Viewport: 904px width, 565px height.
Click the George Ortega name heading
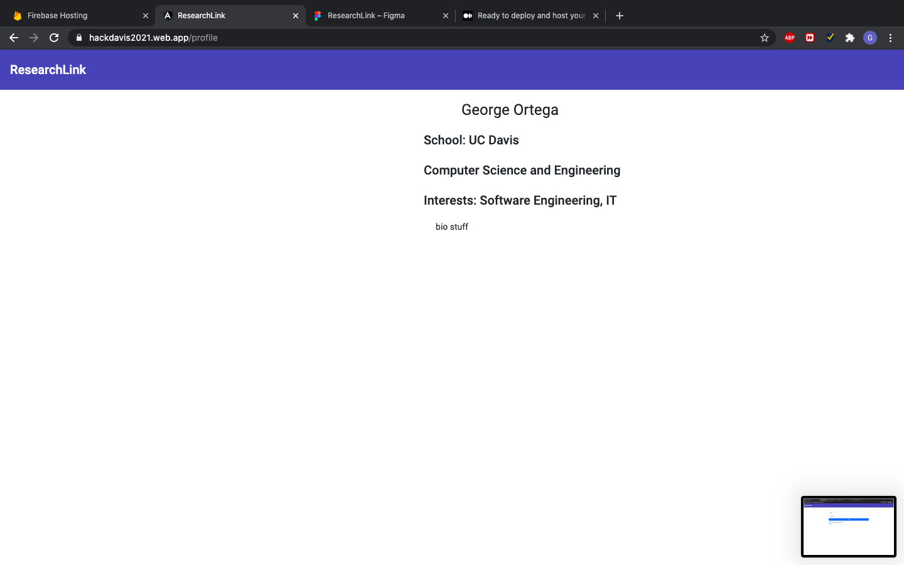click(510, 110)
